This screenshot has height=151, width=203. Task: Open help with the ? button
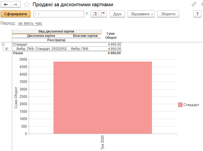click(x=197, y=14)
